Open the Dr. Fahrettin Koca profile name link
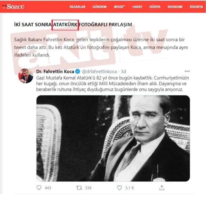Viewport: 206px width, 197px height. tap(55, 72)
